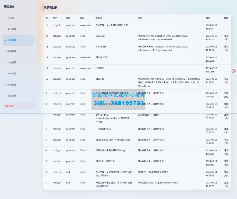Click timestamp 2026-06-15 16:01:55
The height and width of the screenshot is (199, 237).
[211, 59]
